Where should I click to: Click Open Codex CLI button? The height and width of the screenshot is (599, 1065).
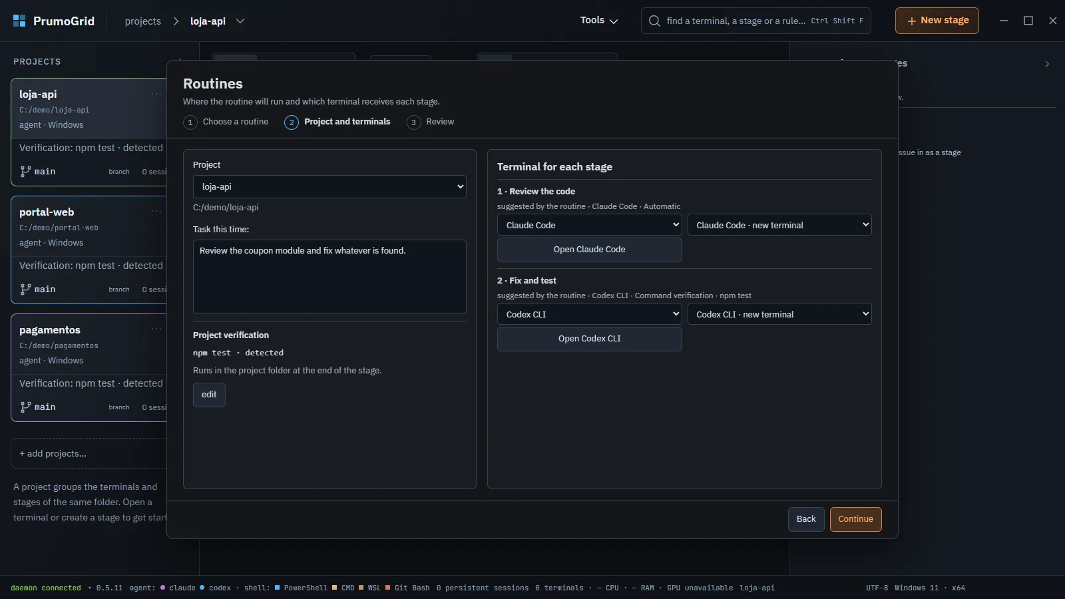[590, 339]
